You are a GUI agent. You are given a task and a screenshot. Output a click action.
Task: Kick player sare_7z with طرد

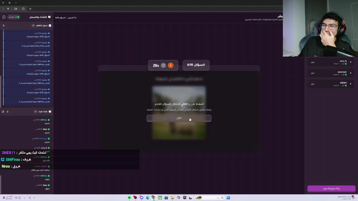pyautogui.click(x=312, y=62)
